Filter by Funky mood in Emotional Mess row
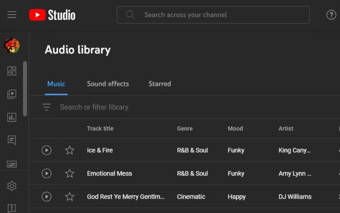Viewport: 340px width, 213px height. 236,173
